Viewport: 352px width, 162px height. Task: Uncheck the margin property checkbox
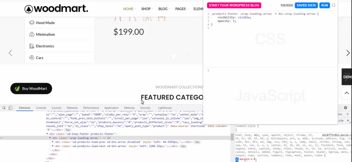point(237,159)
